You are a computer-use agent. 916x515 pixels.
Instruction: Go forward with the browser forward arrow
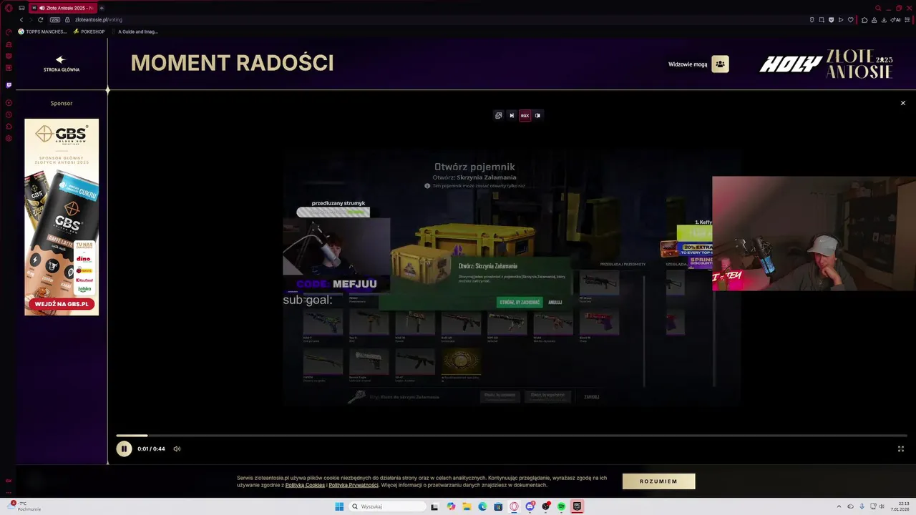coord(31,20)
